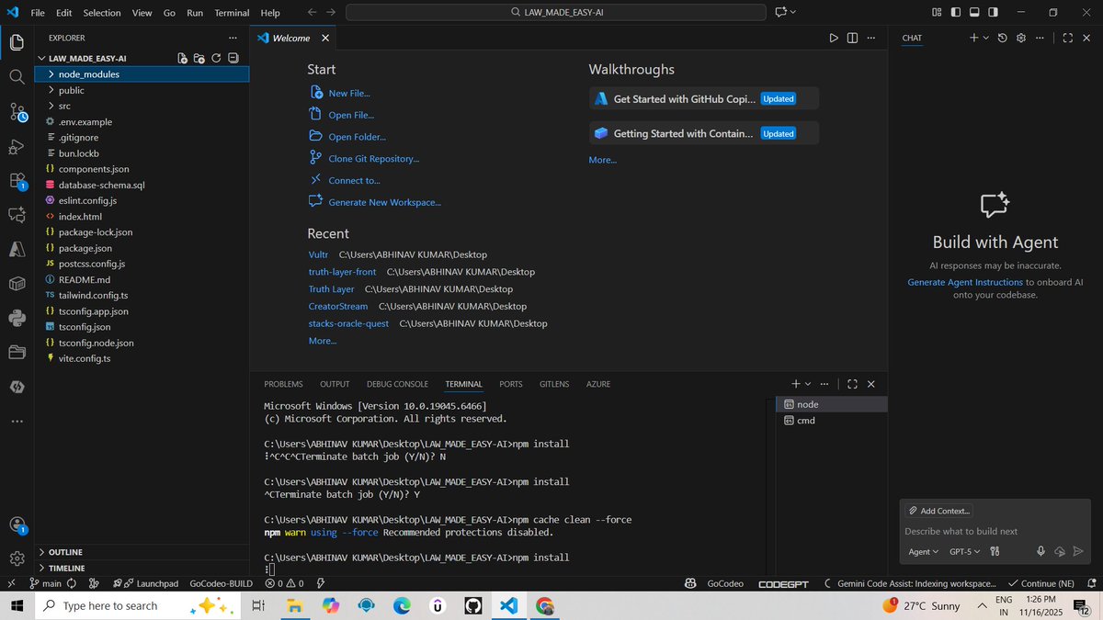1103x620 pixels.
Task: Click Clone Git Repository... link
Action: (374, 159)
